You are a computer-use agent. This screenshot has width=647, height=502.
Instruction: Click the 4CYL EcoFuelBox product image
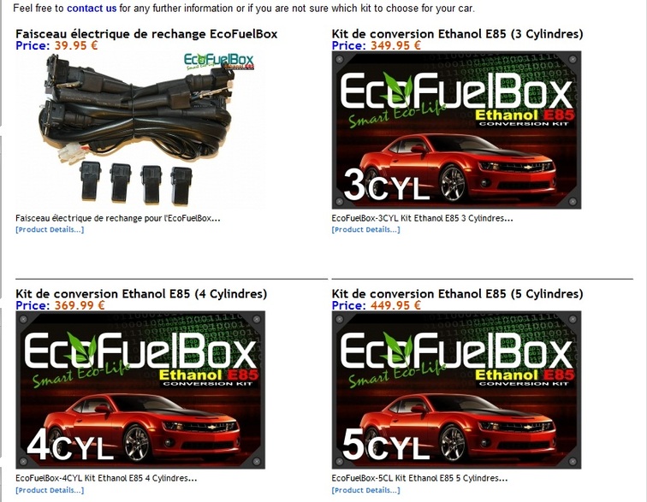[x=140, y=390]
